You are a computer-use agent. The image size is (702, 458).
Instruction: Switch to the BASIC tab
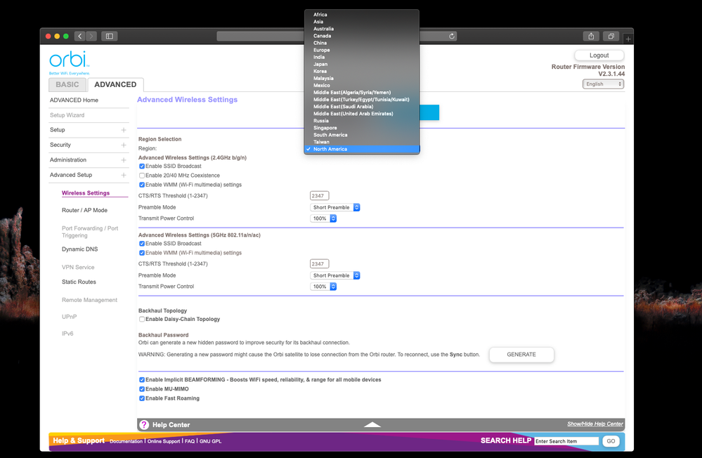[67, 85]
